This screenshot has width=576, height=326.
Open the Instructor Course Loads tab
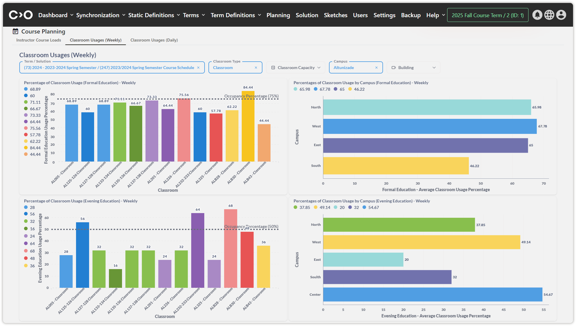click(39, 40)
